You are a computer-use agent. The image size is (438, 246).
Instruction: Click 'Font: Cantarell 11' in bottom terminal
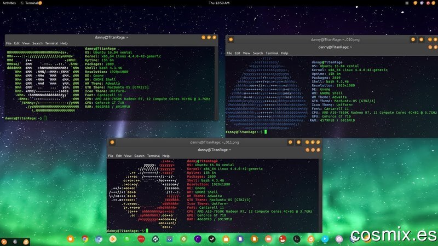tap(205, 208)
